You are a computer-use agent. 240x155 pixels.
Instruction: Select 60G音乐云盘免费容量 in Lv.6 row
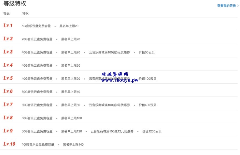point(37,92)
